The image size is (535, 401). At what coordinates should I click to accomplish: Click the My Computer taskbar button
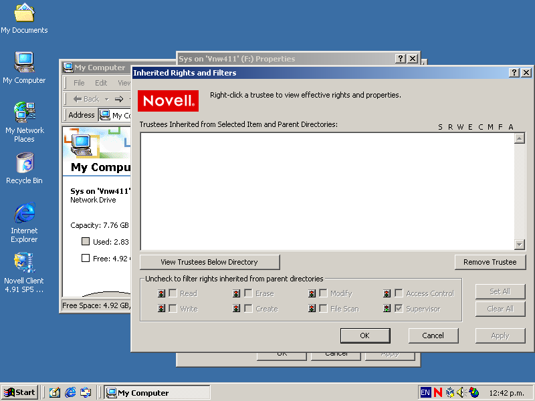(157, 392)
